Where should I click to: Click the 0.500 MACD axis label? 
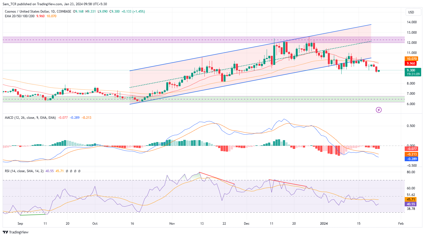[x=411, y=126]
